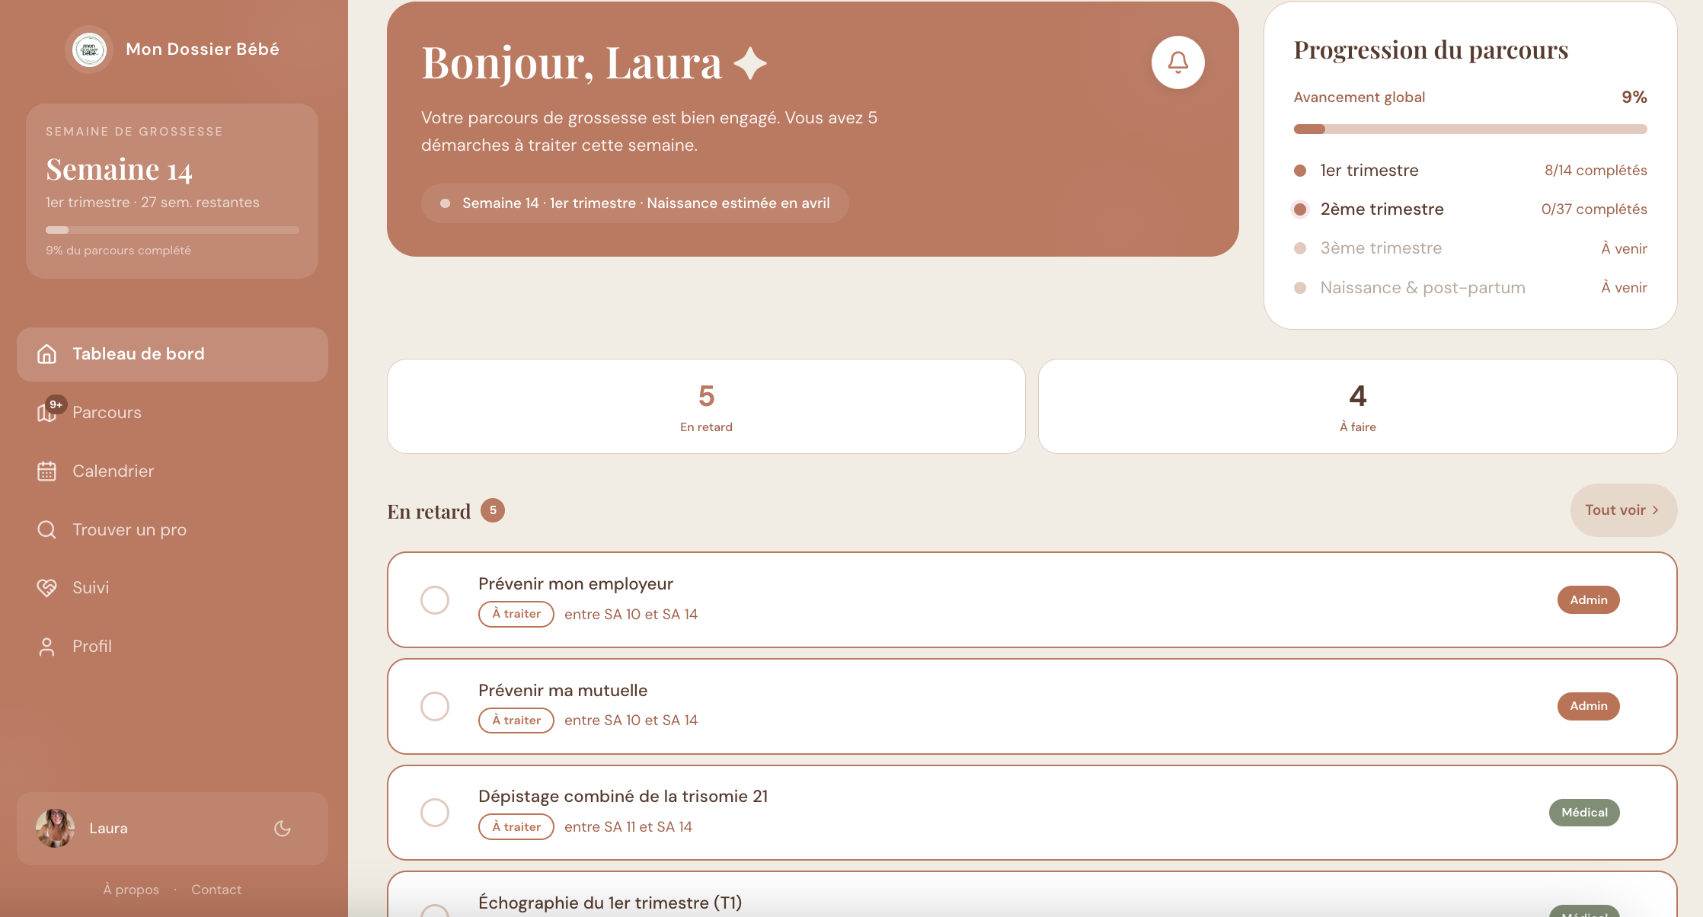Select 3ème trimestre progress row

coord(1470,248)
